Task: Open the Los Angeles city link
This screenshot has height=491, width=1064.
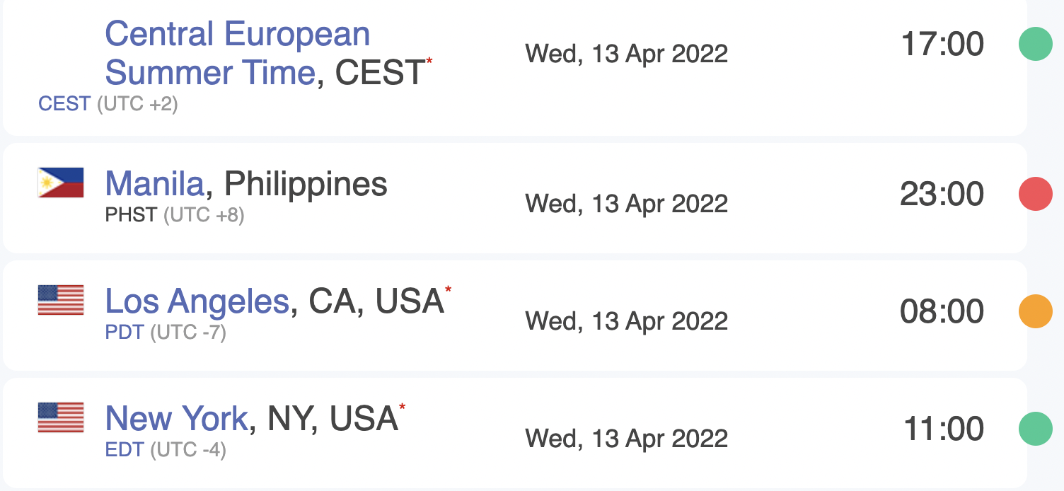Action: 197,302
